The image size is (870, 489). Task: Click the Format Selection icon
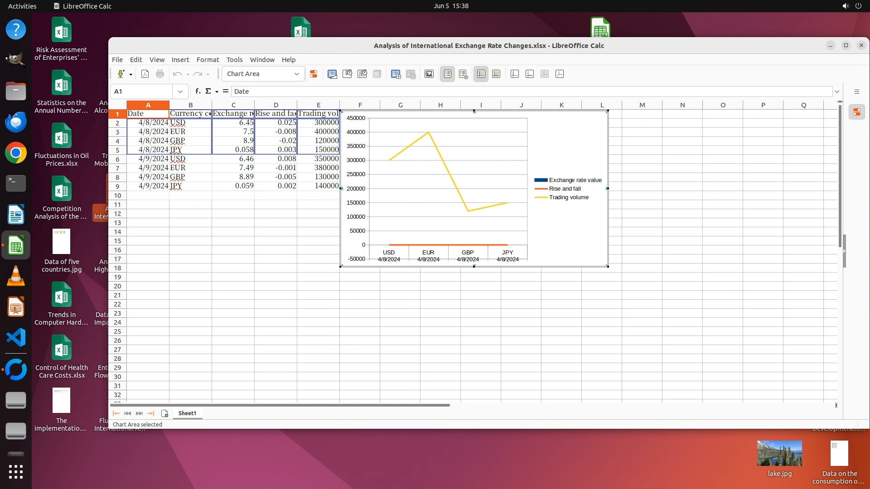pyautogui.click(x=313, y=74)
